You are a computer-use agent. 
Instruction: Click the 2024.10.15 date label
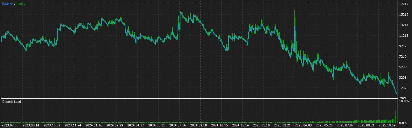[x=219, y=125]
